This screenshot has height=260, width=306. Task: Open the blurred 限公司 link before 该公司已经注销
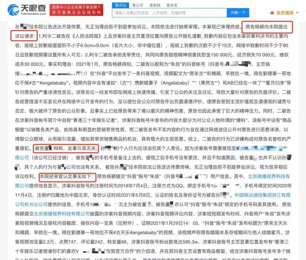[x=22, y=158]
